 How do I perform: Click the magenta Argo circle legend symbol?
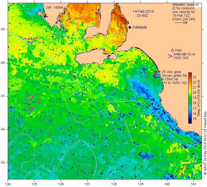pos(172,50)
